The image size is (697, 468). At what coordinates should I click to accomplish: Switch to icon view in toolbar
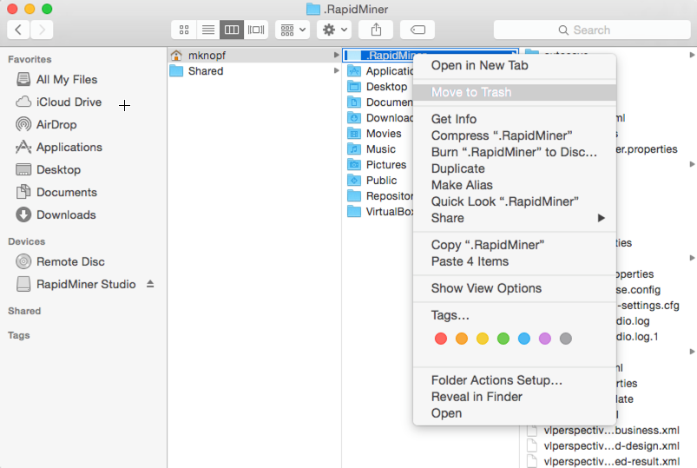point(184,30)
